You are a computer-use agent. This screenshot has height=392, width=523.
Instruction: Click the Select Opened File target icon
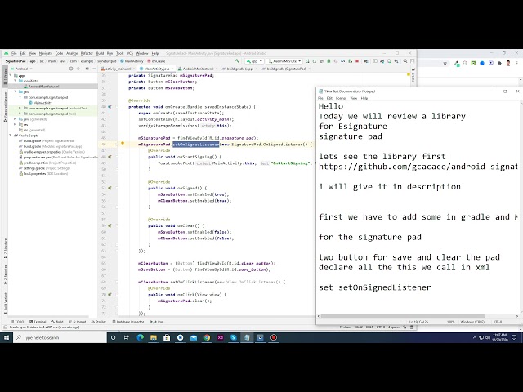tap(71, 69)
